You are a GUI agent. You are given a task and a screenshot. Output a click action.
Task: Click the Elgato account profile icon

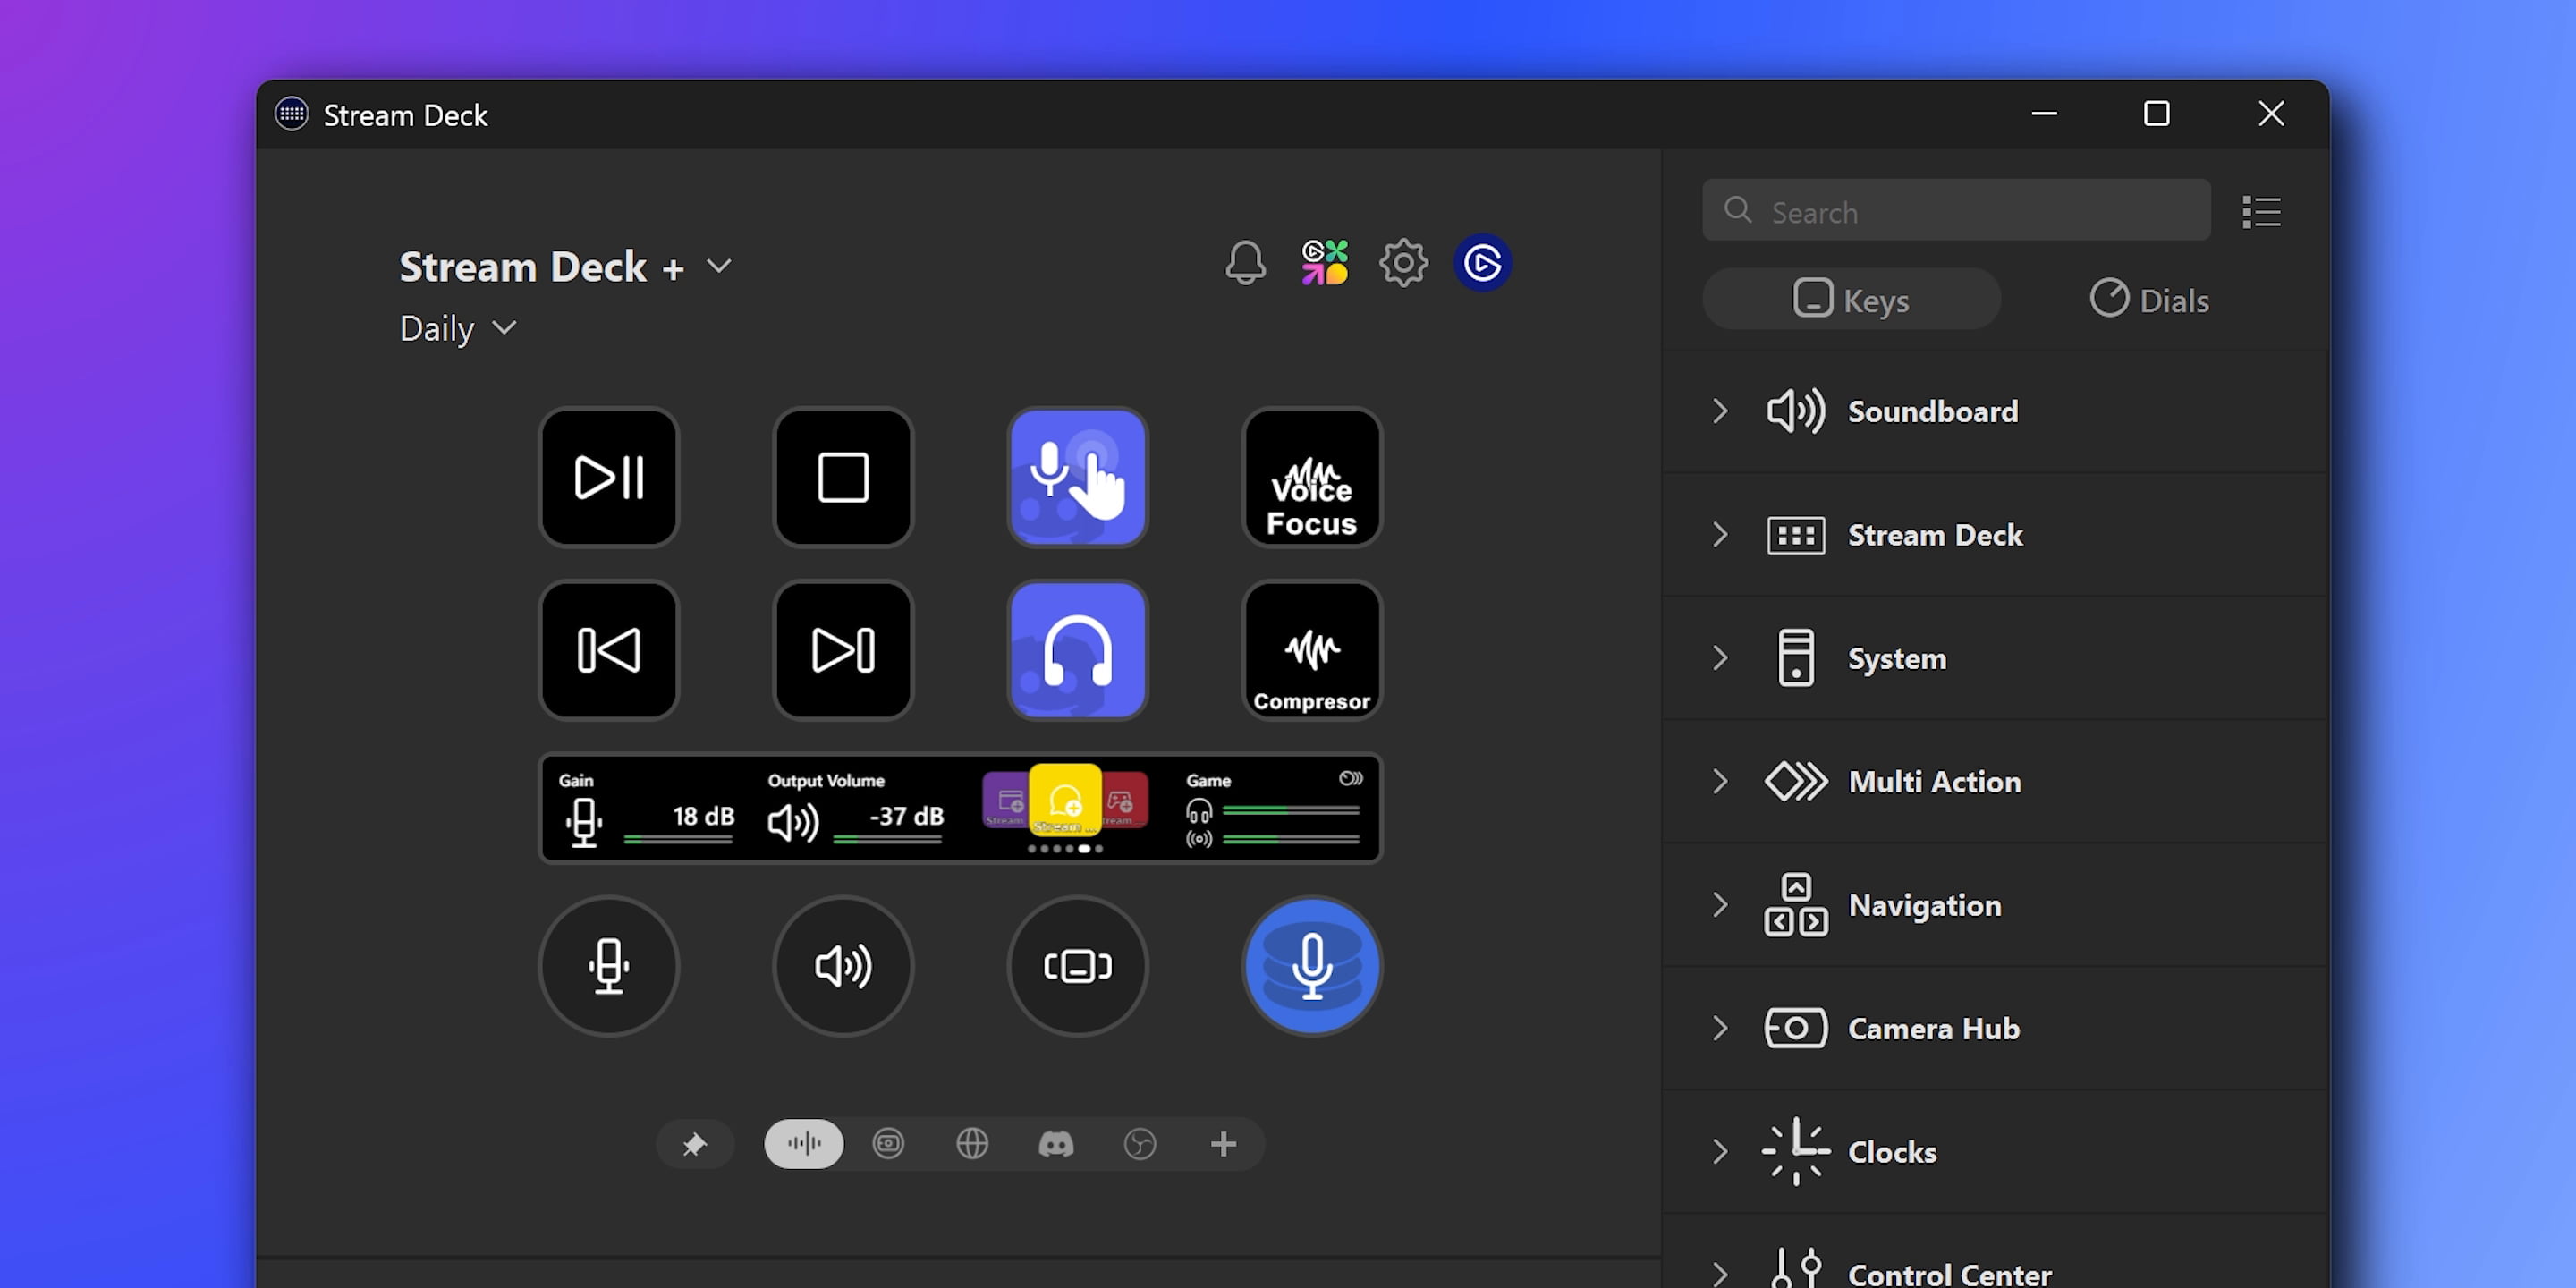click(1483, 262)
